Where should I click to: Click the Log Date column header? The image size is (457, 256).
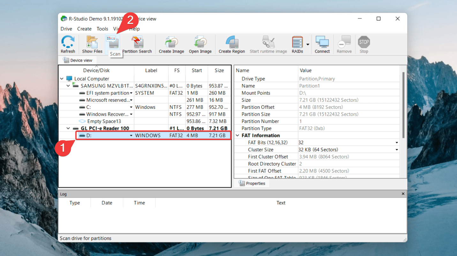coord(107,203)
